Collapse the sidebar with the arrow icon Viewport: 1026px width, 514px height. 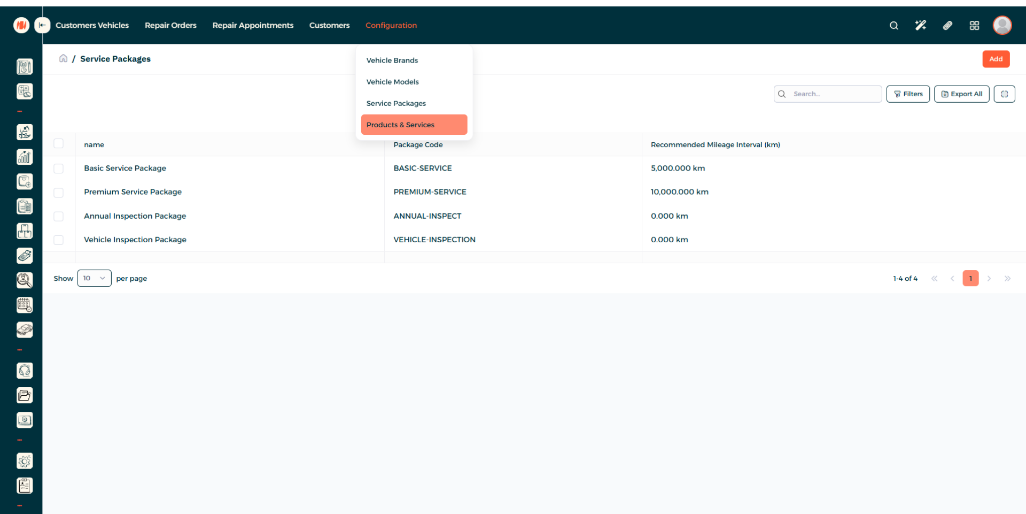coord(42,25)
